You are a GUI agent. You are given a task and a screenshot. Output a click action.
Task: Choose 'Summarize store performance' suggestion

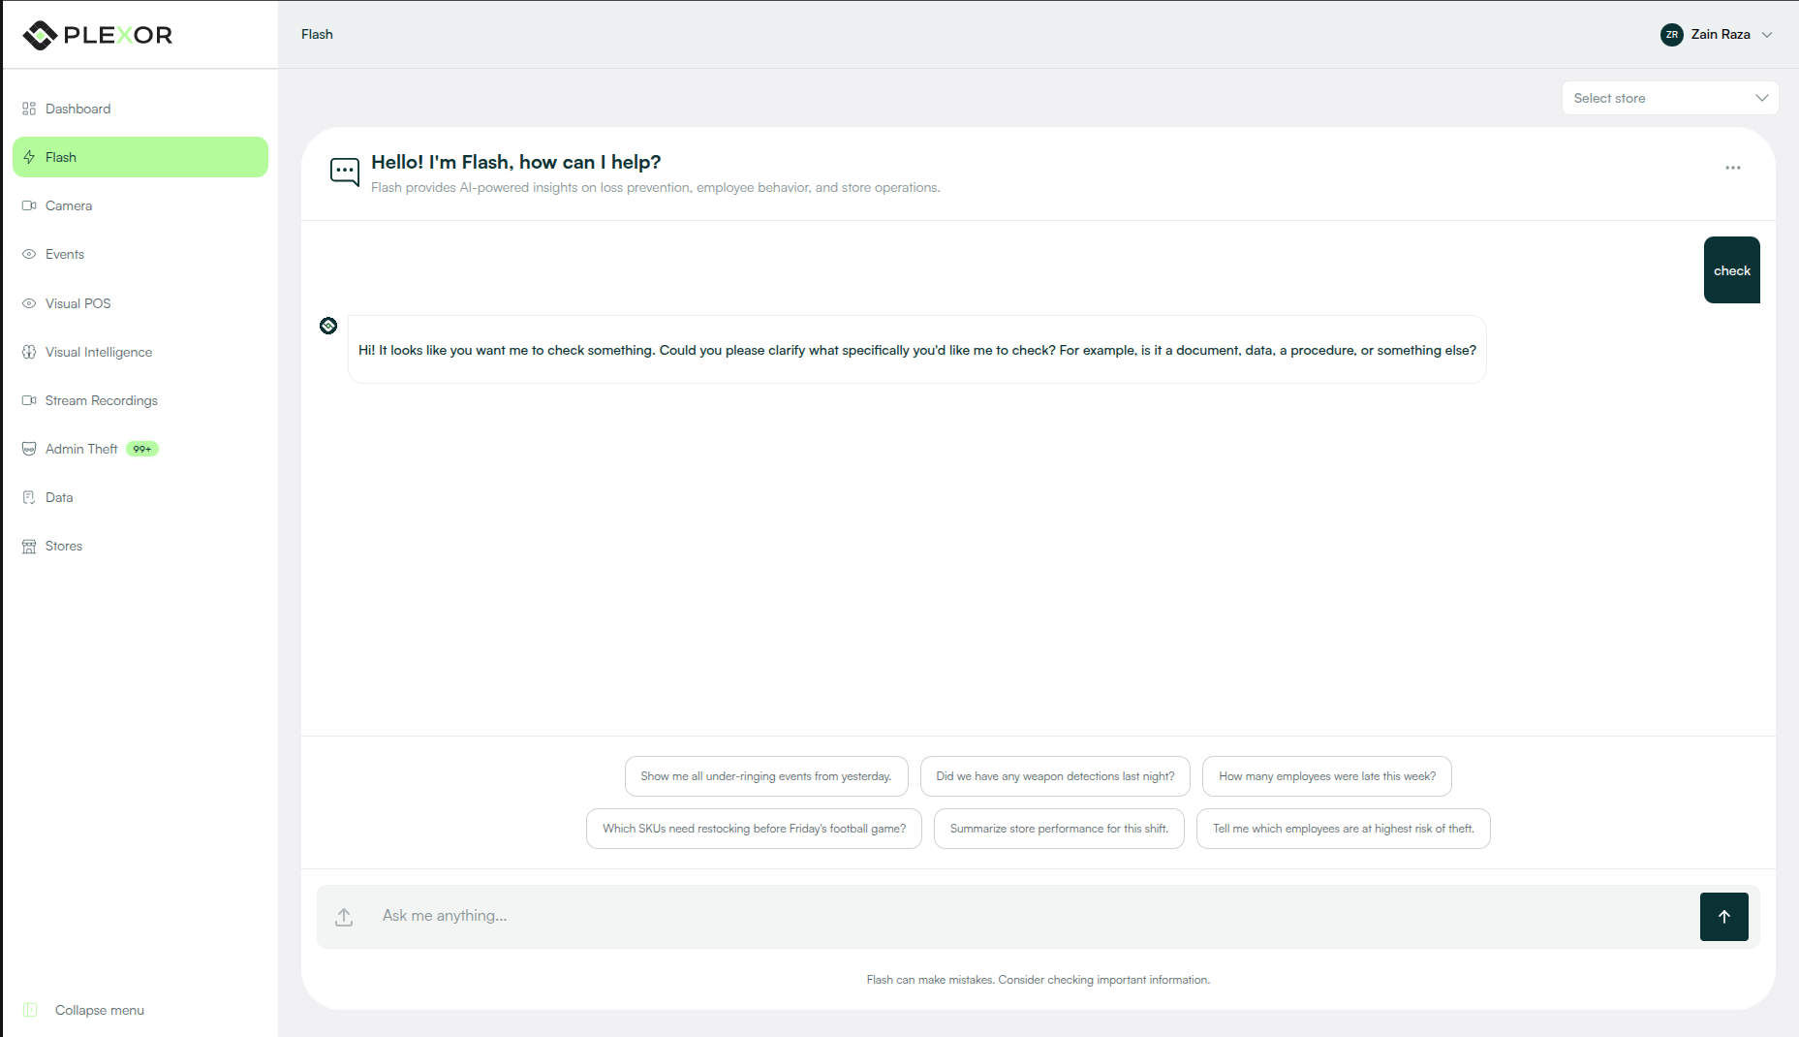[1059, 829]
